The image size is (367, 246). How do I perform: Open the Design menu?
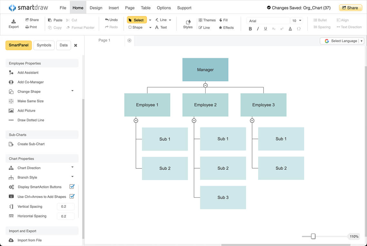pos(96,8)
